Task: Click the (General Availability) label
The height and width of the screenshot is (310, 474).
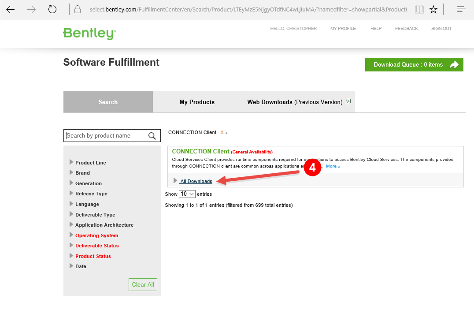Action: pos(252,152)
